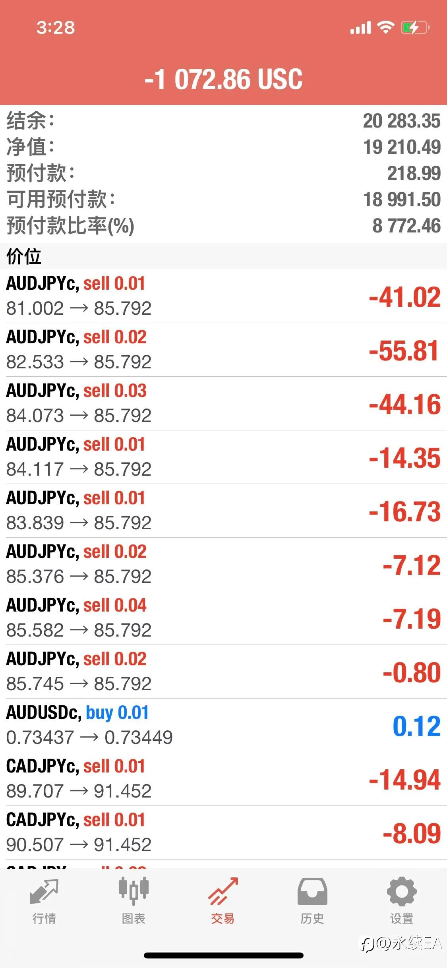Select AUDJPYc sell 0.03 position at 84.073
Image resolution: width=447 pixels, height=968 pixels.
[223, 403]
